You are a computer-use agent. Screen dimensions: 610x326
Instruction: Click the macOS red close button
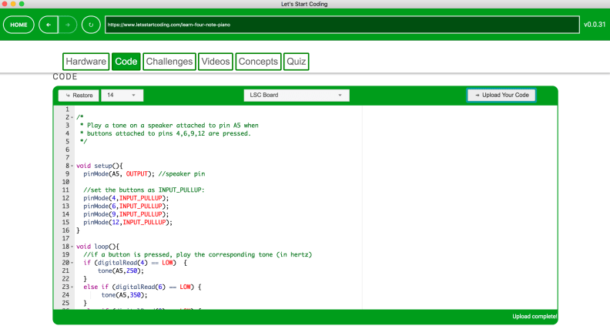click(5, 4)
